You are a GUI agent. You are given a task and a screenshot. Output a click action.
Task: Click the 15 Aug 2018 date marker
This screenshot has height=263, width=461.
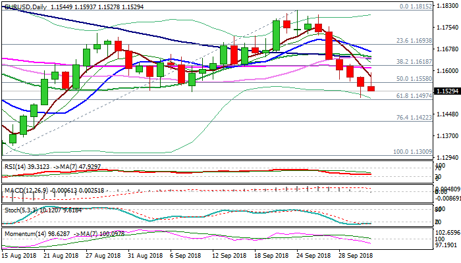[x=19, y=254]
